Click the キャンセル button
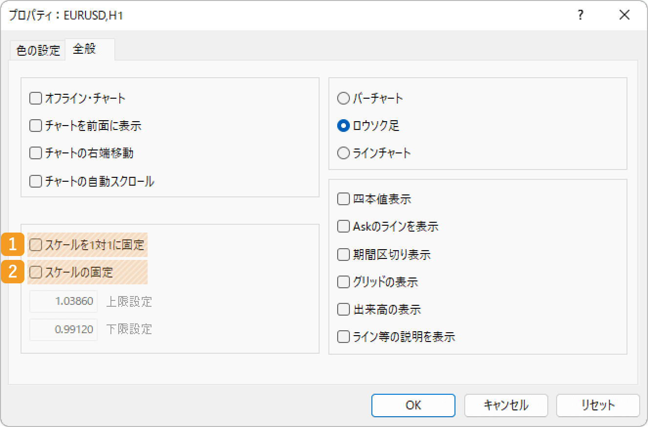This screenshot has height=427, width=648. [x=506, y=405]
